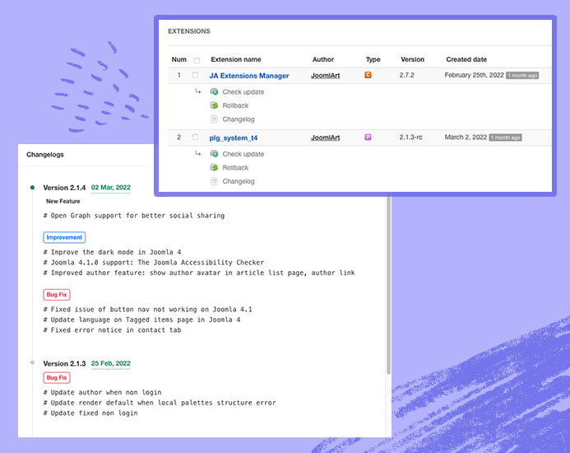This screenshot has height=453, width=570.
Task: Click Rollback text under plg_system_t4
Action: (235, 167)
